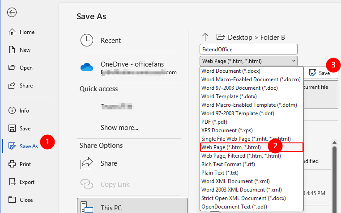Image resolution: width=341 pixels, height=213 pixels.
Task: Click Share under Share Options
Action: (109, 163)
